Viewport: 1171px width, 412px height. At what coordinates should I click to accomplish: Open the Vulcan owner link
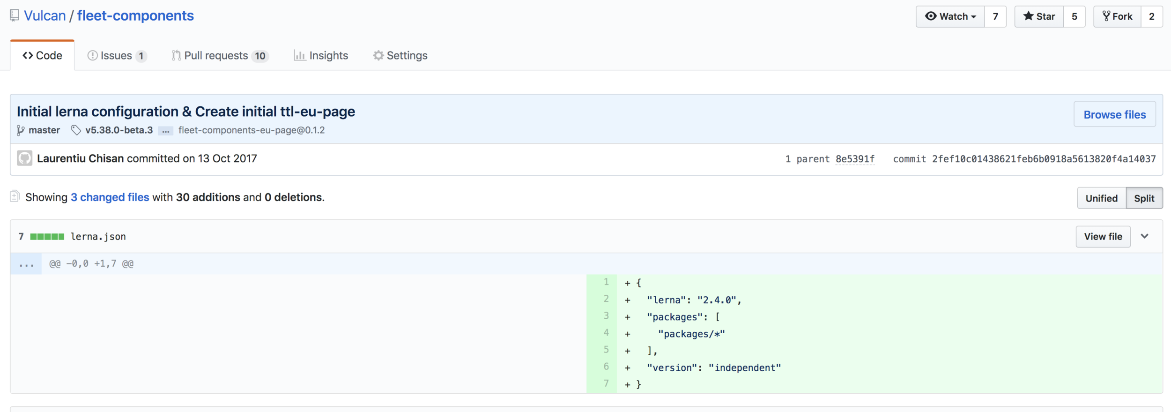[44, 15]
